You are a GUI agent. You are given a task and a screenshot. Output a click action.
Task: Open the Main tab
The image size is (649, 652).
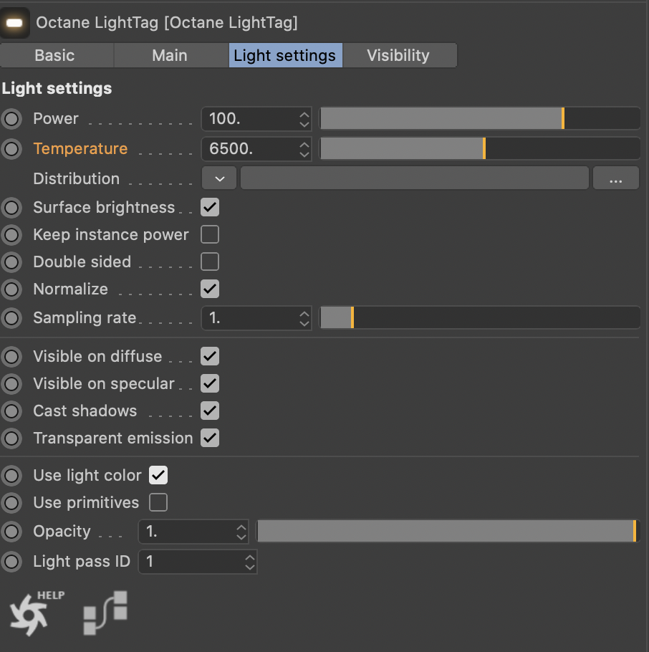click(170, 56)
